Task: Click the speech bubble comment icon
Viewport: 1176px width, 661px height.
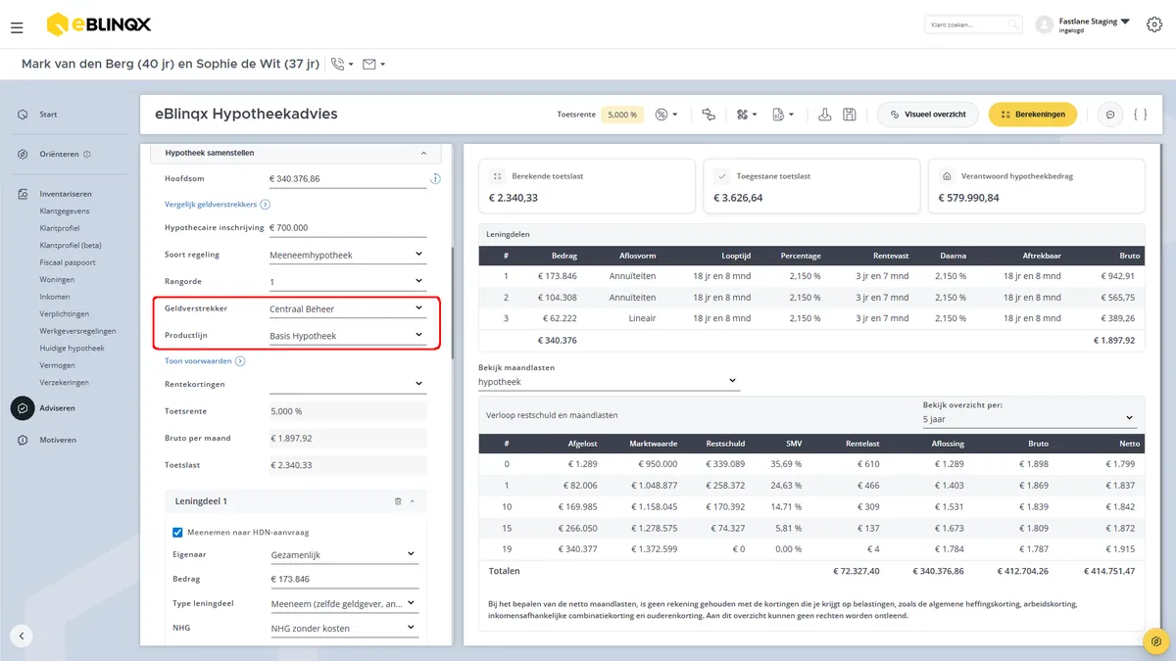Action: coord(1110,115)
